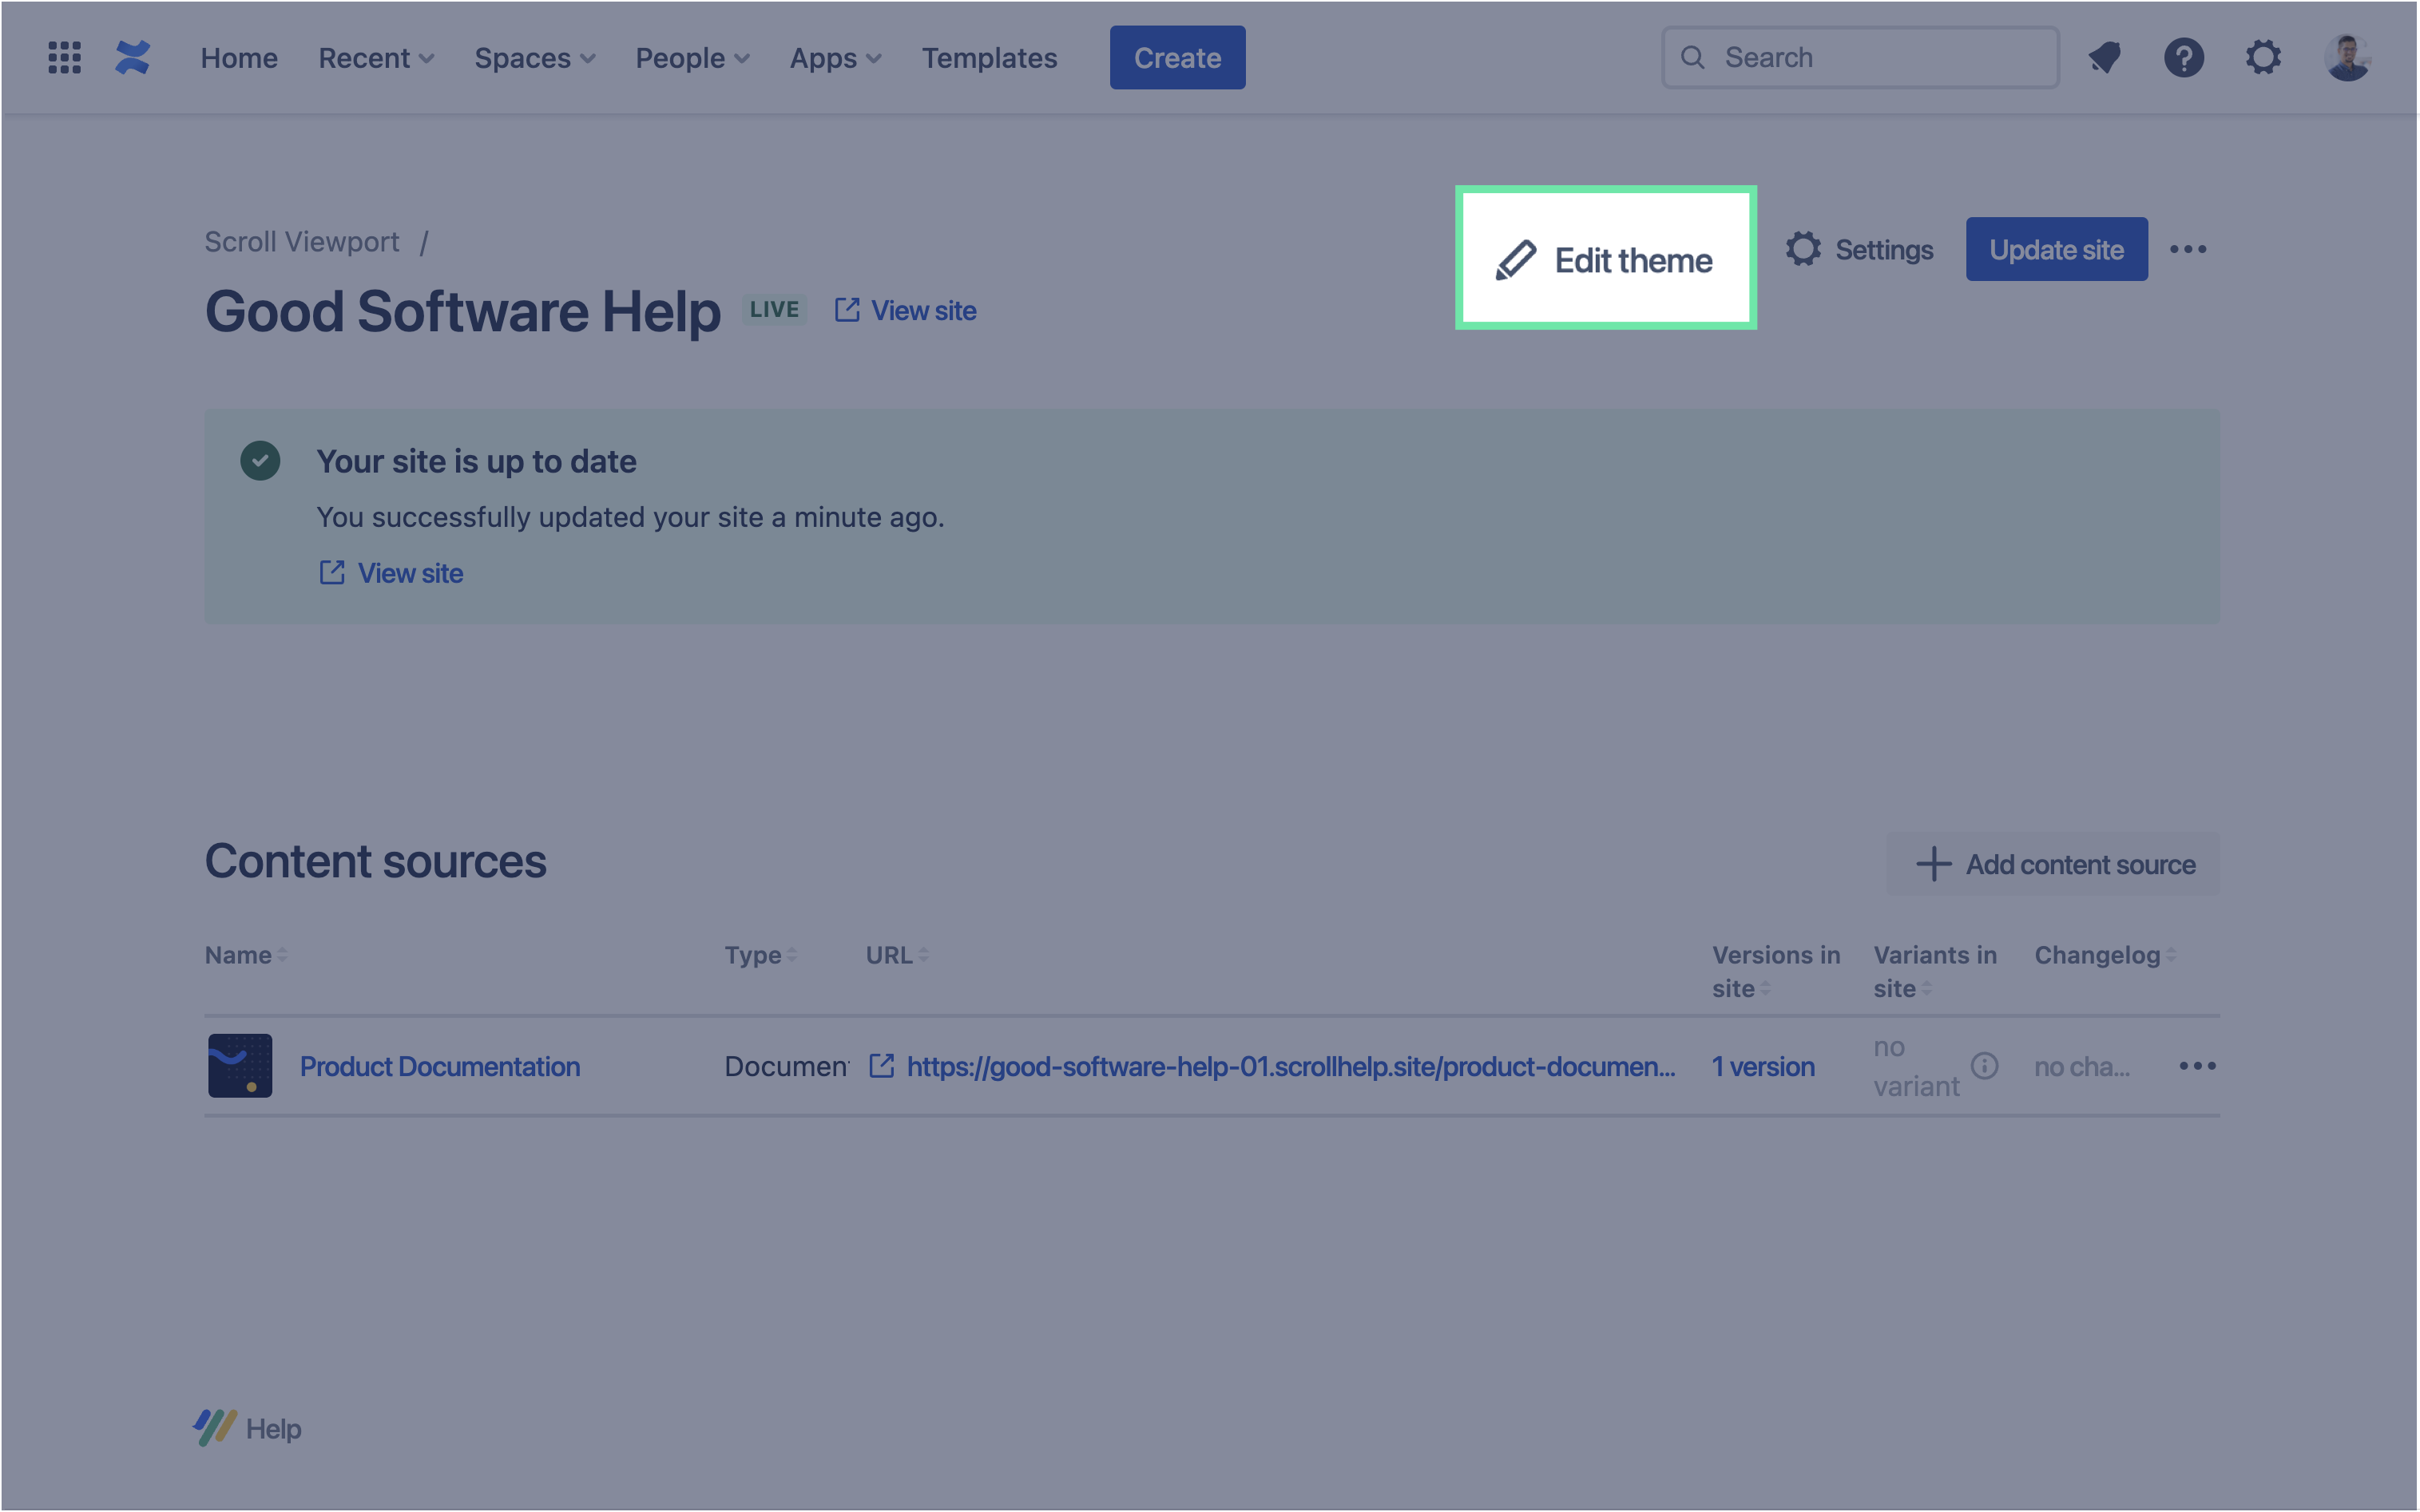This screenshot has height=1512, width=2420.
Task: Open the Templates menu item
Action: [x=989, y=58]
